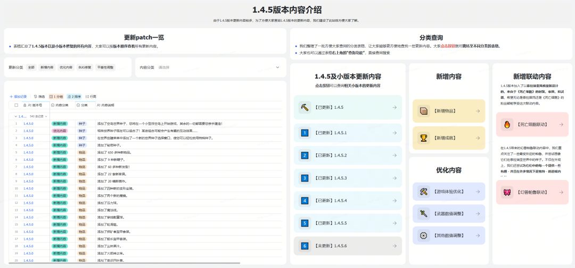Click the pink creature icon for 幻兽帕鲁联动
575x268 pixels.
[507, 192]
